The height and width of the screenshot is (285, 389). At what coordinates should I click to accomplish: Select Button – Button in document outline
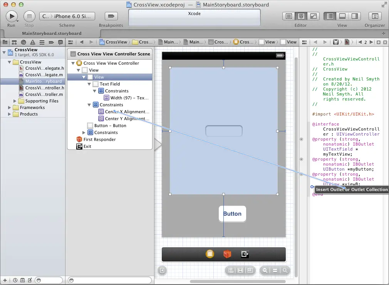[x=110, y=126]
